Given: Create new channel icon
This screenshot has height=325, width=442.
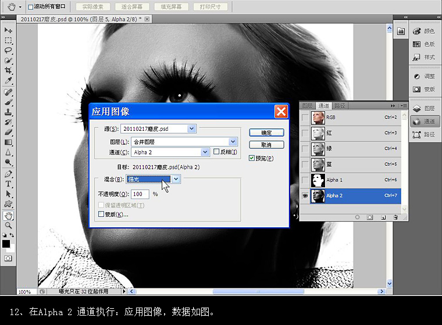Looking at the screenshot, I should pos(383,217).
